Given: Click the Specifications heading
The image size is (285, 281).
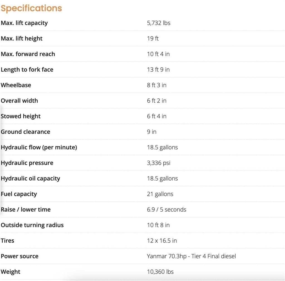Looking at the screenshot, I should coord(31,8).
